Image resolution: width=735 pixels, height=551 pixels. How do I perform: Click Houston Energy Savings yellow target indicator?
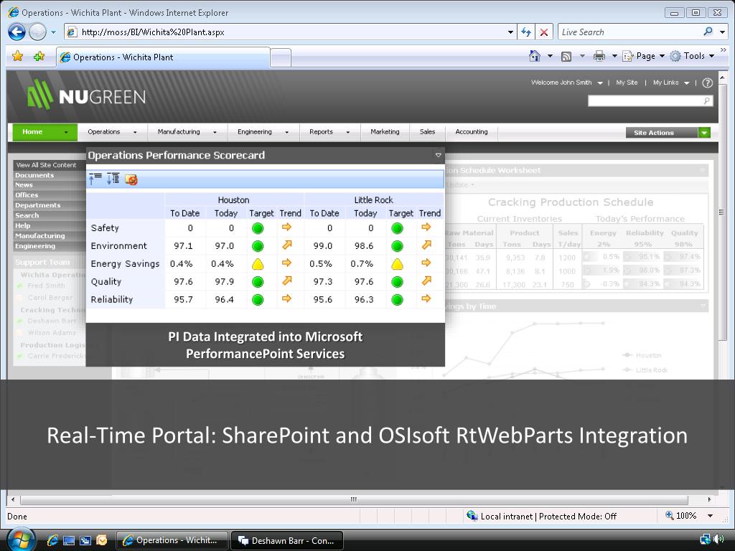tap(258, 264)
